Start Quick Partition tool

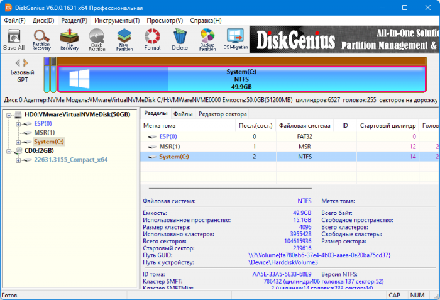point(97,40)
